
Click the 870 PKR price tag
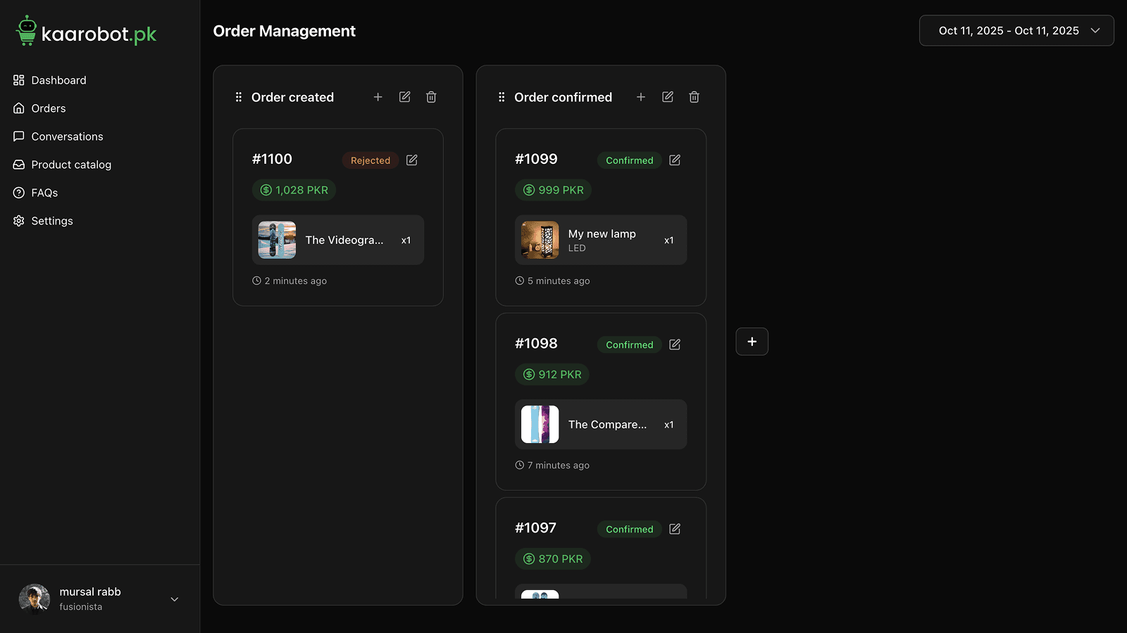[x=553, y=558]
